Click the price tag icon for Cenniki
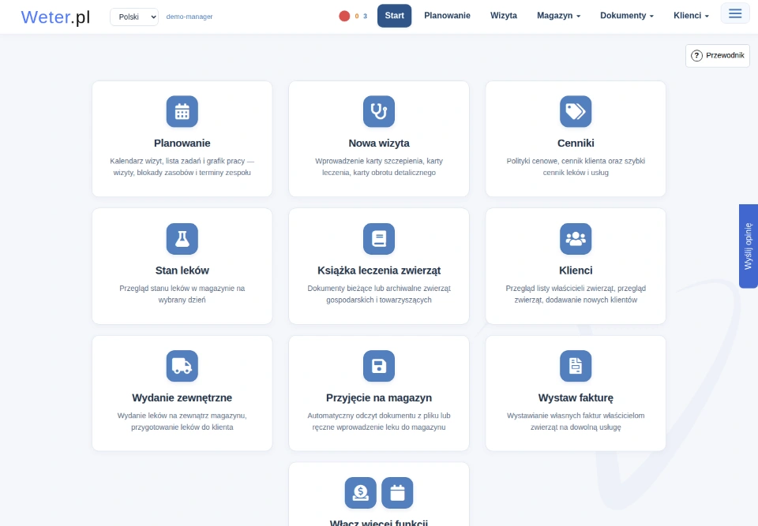 pos(576,111)
